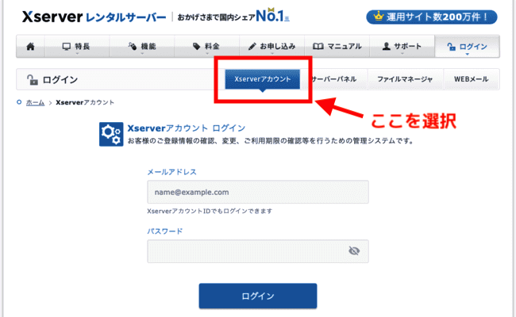Click the ログイン navigation item
The height and width of the screenshot is (317, 516).
468,47
